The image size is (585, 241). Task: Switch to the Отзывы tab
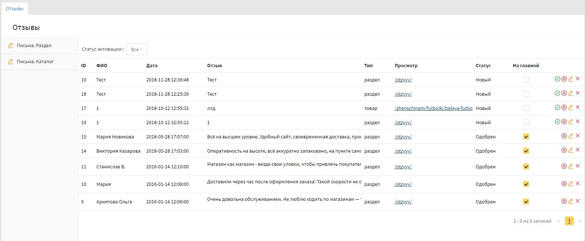[x=15, y=8]
